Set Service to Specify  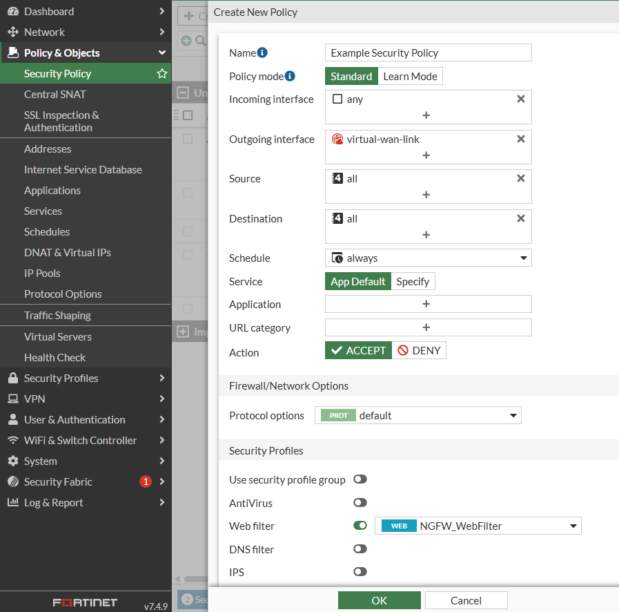pos(413,281)
